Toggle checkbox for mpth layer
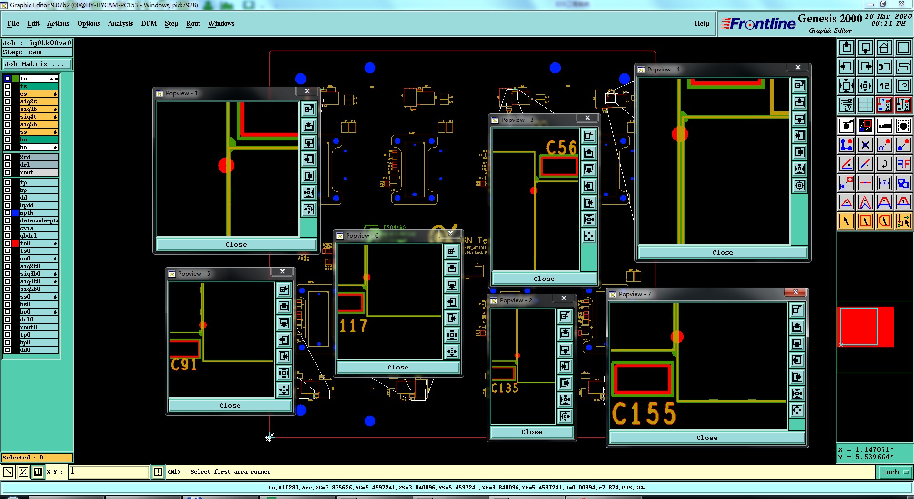The width and height of the screenshot is (914, 499). point(8,213)
